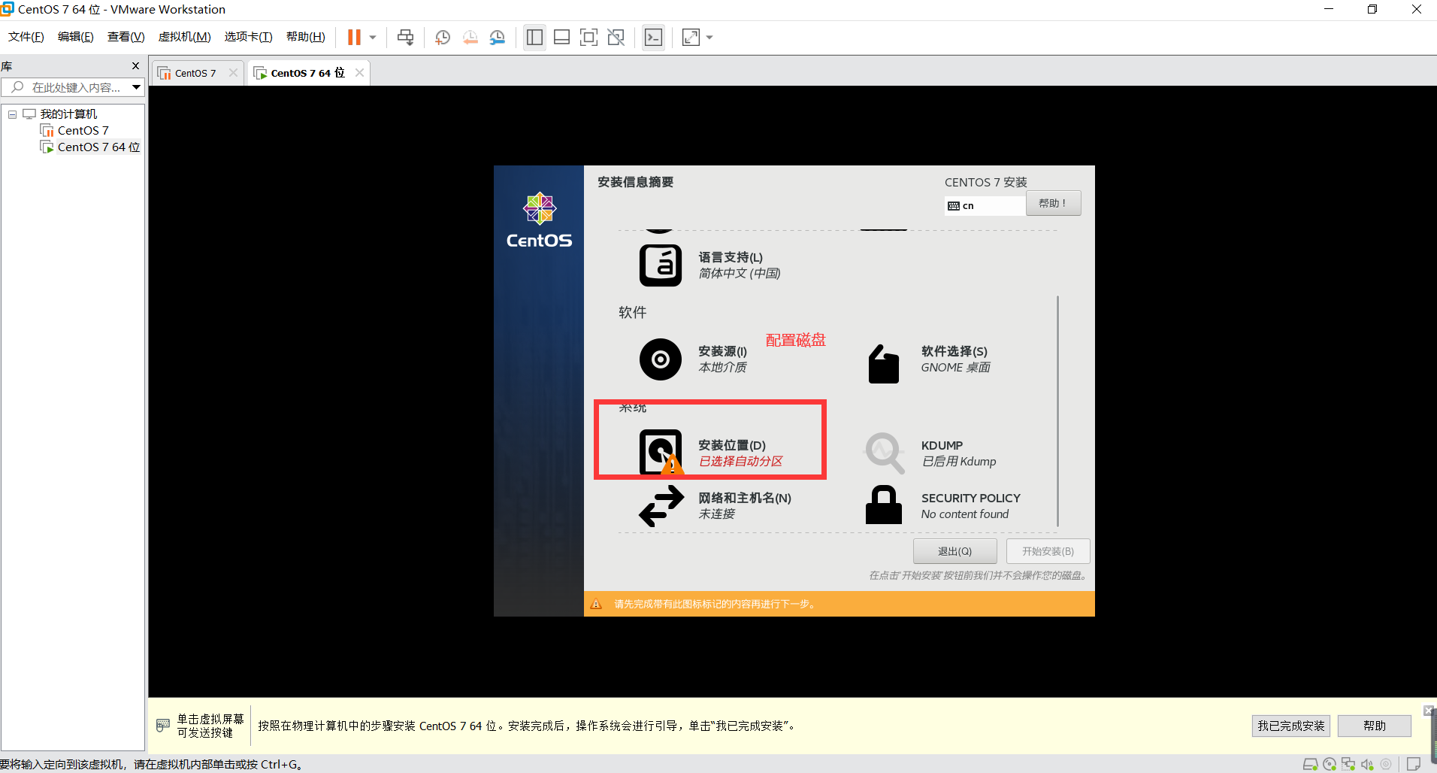Select CentOS 7 64 位 in the library tree
The image size is (1437, 773).
[x=99, y=147]
